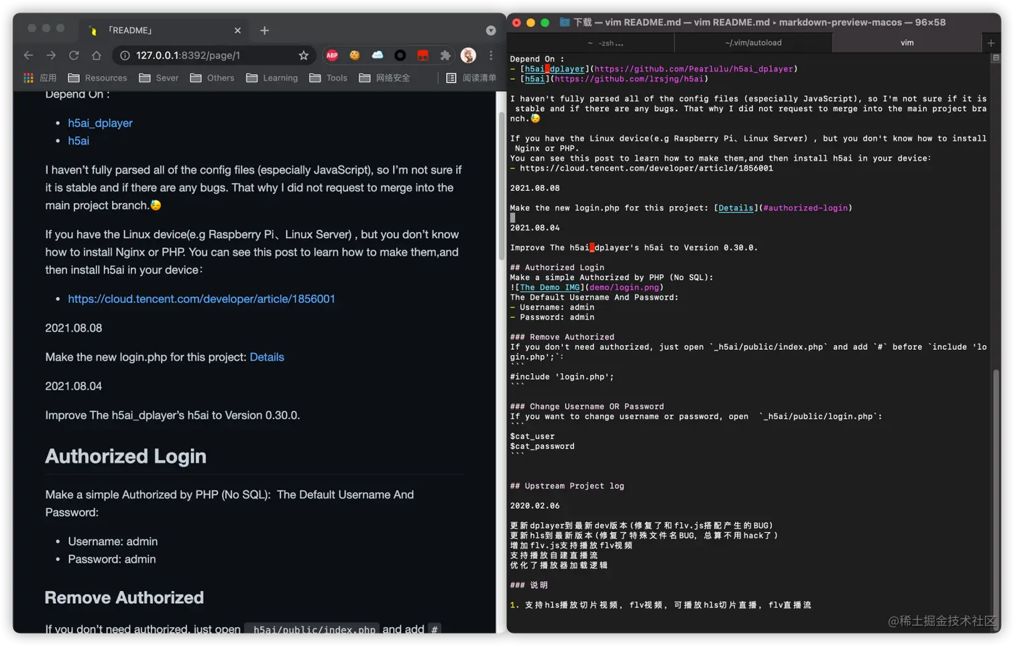Select the vim terminal tab
The image size is (1014, 646).
click(x=907, y=43)
